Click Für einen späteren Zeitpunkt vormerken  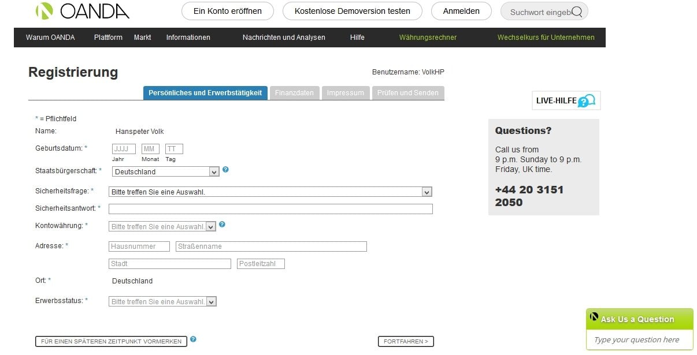pos(111,342)
